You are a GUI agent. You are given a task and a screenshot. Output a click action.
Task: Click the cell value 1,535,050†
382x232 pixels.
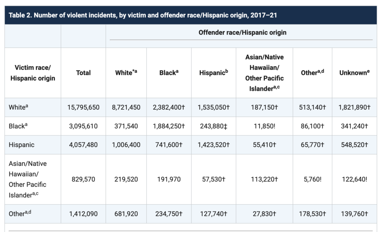coord(214,107)
